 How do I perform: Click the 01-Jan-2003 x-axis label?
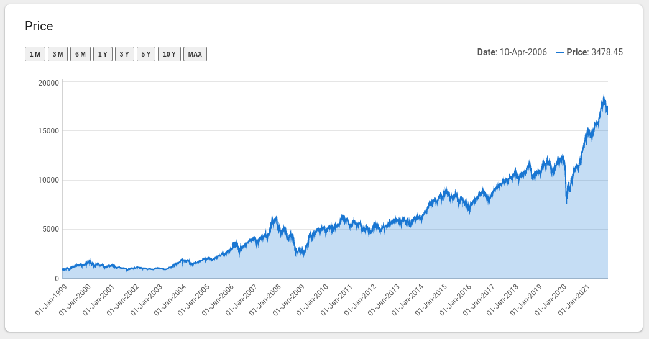coord(146,300)
